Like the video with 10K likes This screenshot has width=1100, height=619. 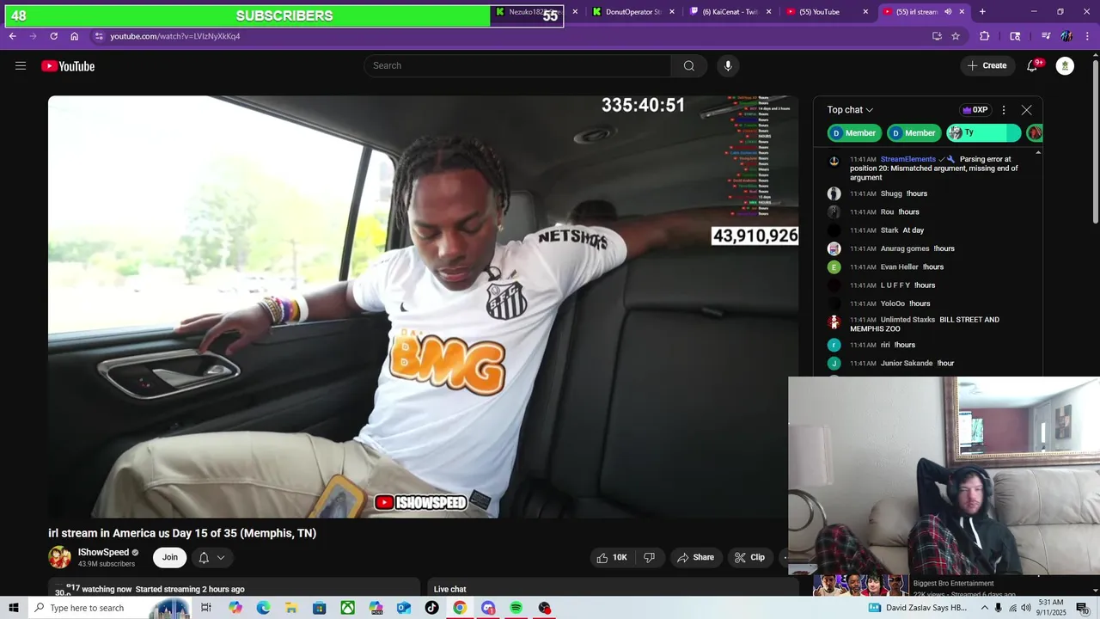pyautogui.click(x=613, y=557)
